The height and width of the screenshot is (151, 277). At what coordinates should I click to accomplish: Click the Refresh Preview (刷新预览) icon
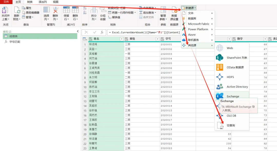coord(17,10)
